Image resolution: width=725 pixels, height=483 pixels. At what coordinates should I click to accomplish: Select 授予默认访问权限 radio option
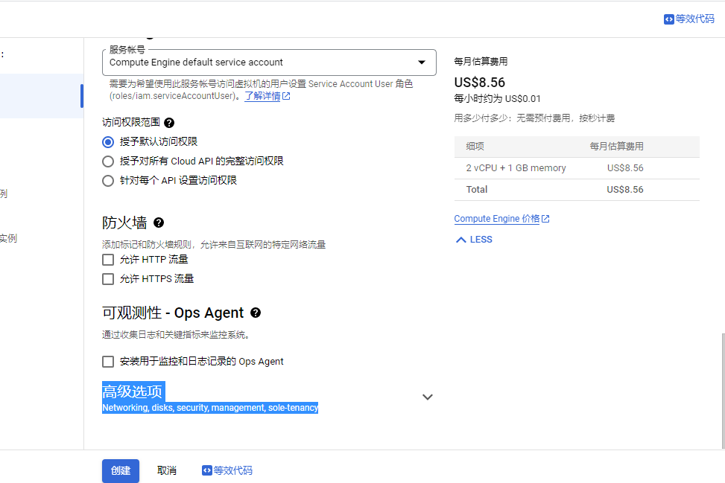point(108,141)
